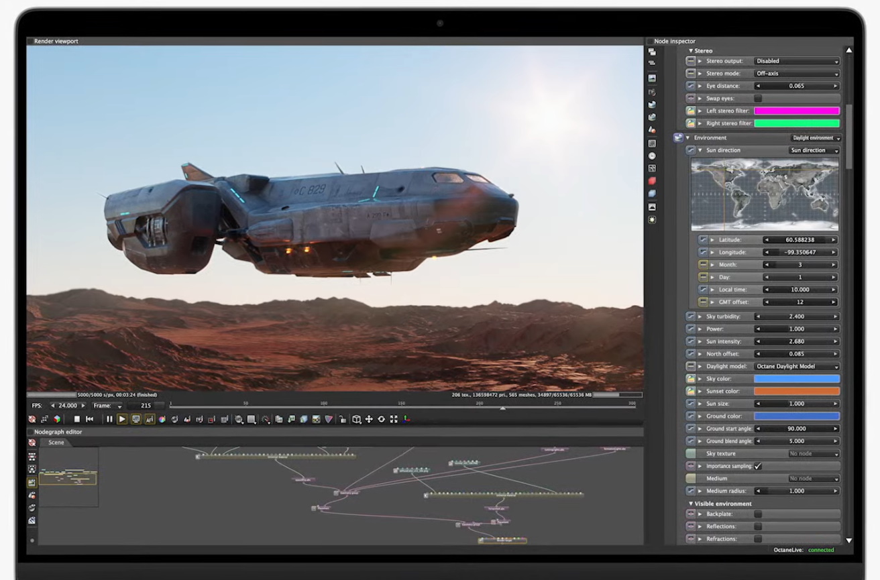
Task: Uncheck the Importance sampling checkbox
Action: pyautogui.click(x=758, y=466)
